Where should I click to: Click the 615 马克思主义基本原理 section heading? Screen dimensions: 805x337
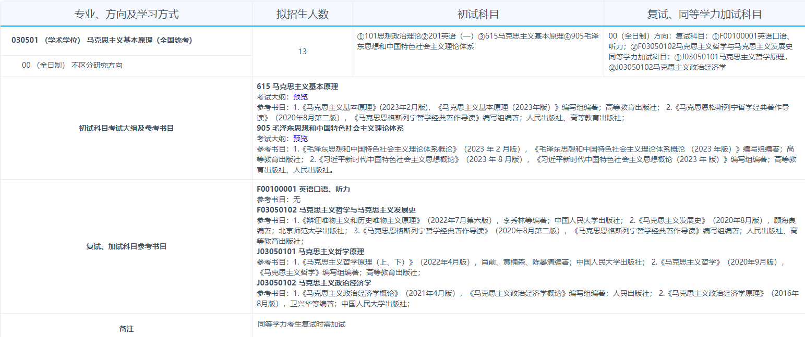(297, 86)
